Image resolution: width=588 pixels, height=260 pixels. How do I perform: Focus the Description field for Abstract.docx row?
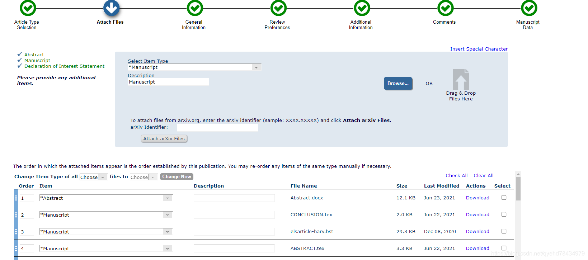(x=234, y=198)
